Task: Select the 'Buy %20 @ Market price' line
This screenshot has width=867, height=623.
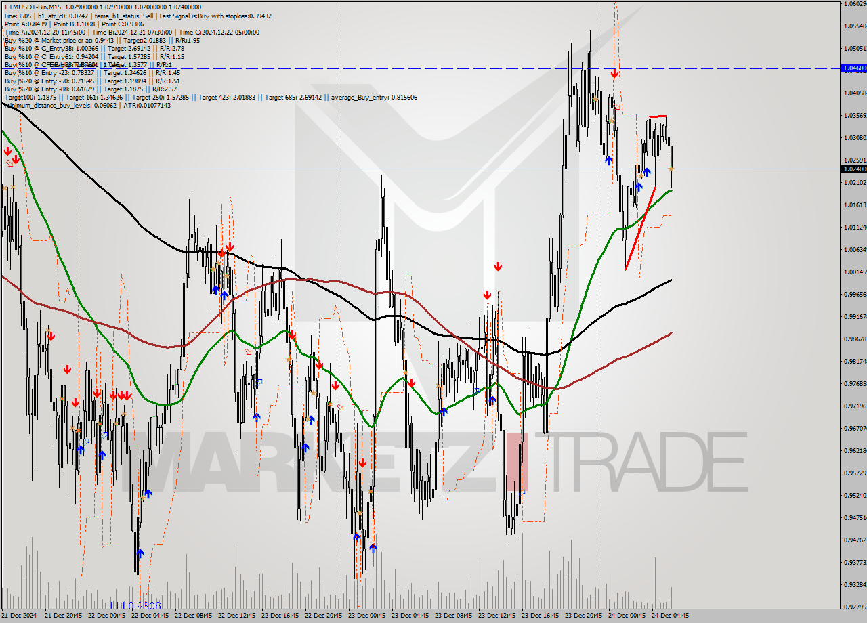Action: pyautogui.click(x=102, y=40)
